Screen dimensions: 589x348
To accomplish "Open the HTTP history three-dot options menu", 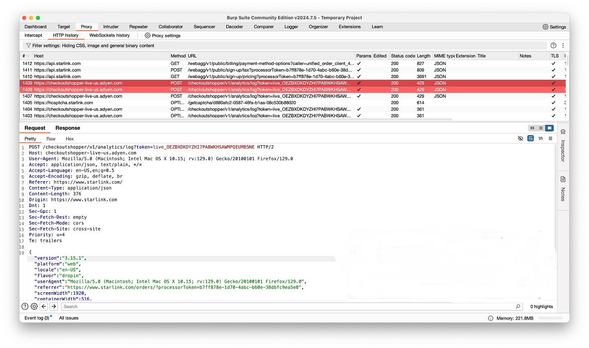I will (x=563, y=46).
